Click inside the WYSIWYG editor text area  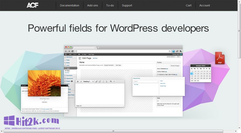click(100, 94)
